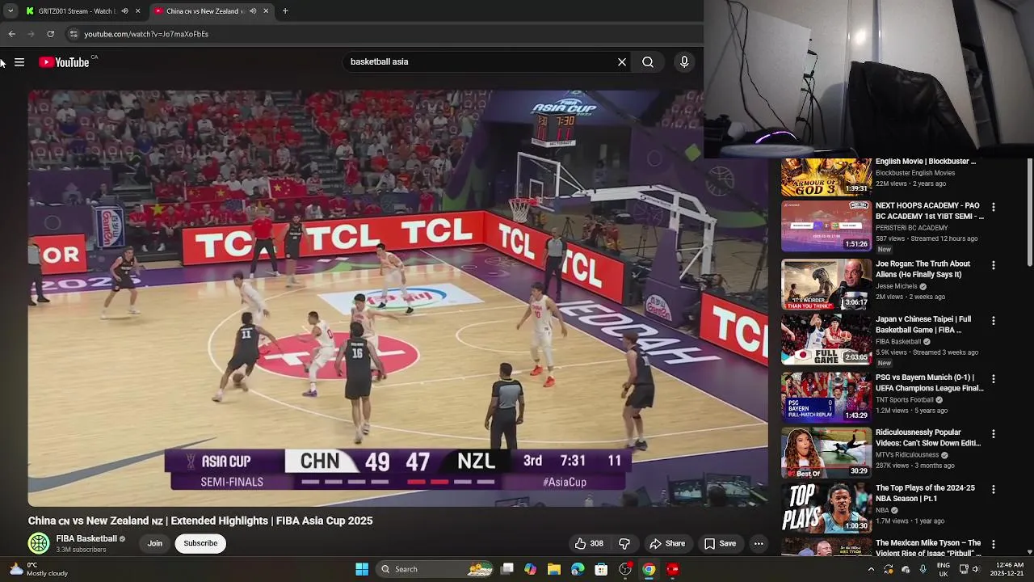Mute the GRITZ001 Stream tab audio
The width and height of the screenshot is (1034, 582).
point(124,11)
